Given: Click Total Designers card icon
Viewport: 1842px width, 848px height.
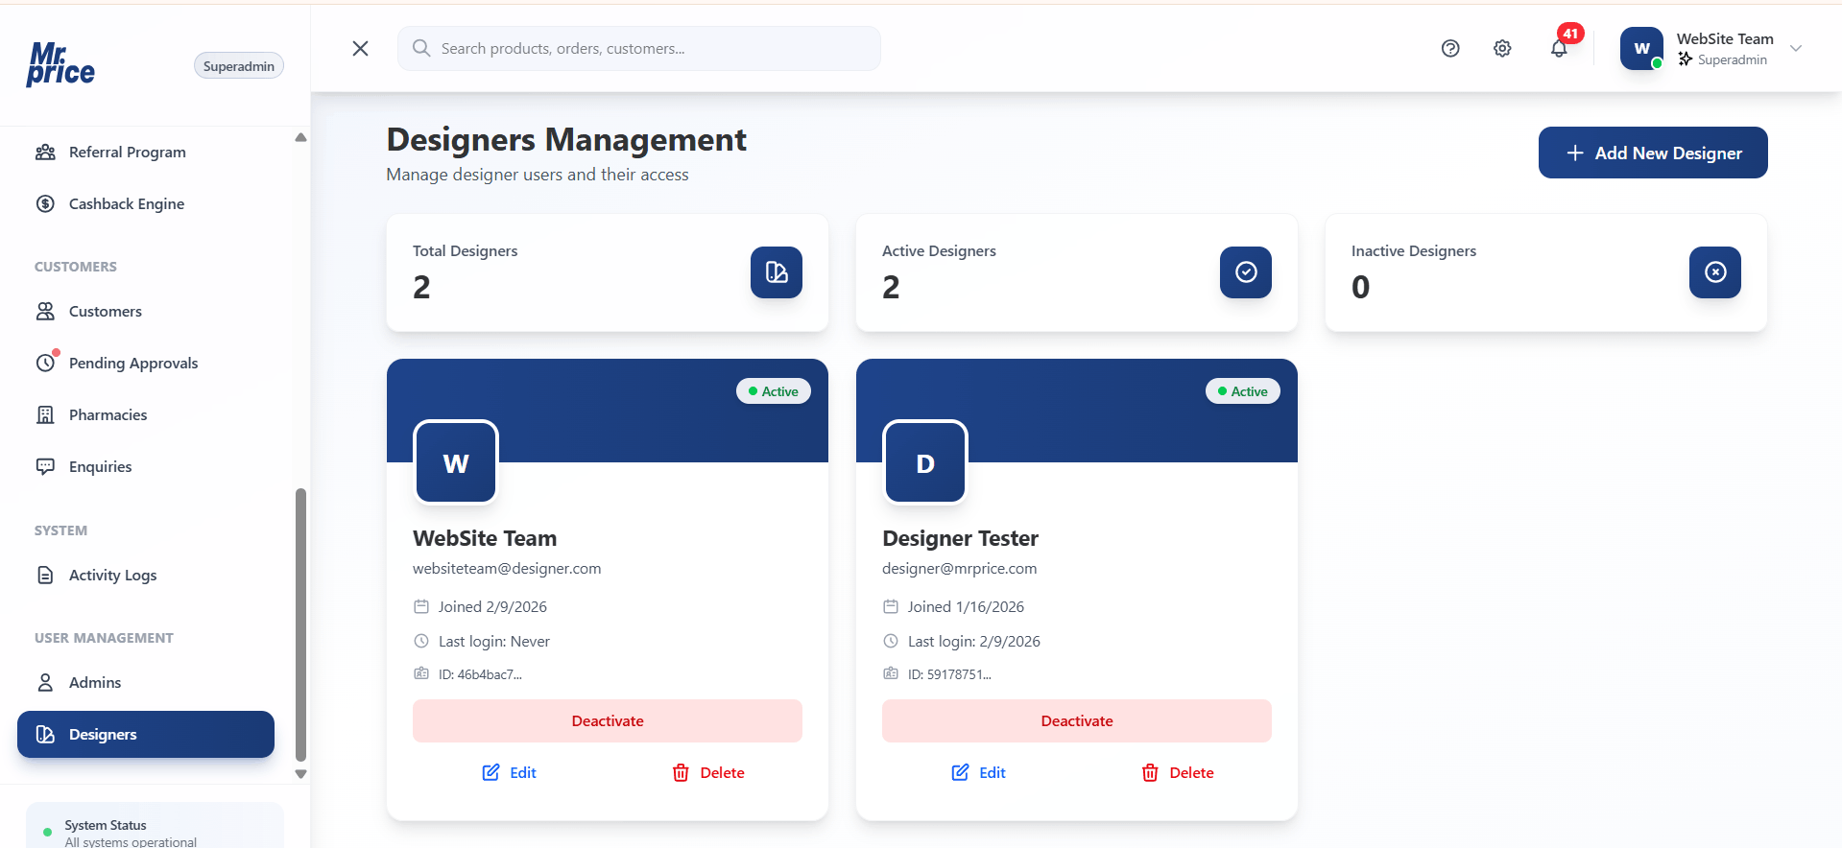Looking at the screenshot, I should point(777,272).
